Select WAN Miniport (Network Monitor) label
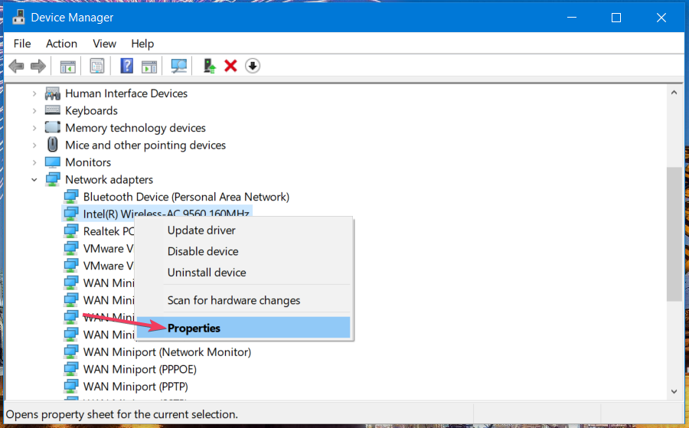 (167, 351)
